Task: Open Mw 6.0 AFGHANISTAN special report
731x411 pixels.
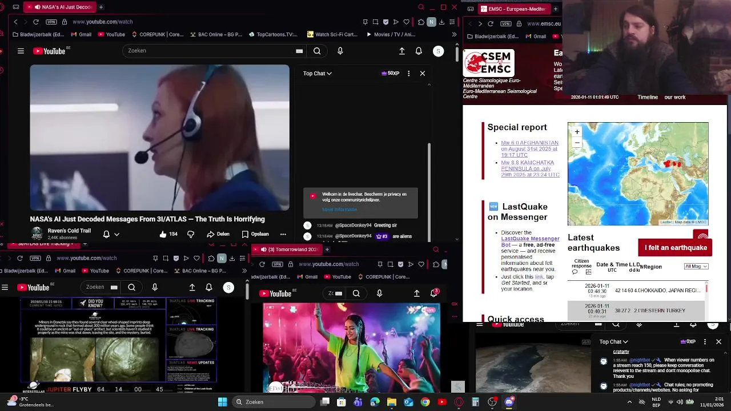Action: [x=529, y=149]
